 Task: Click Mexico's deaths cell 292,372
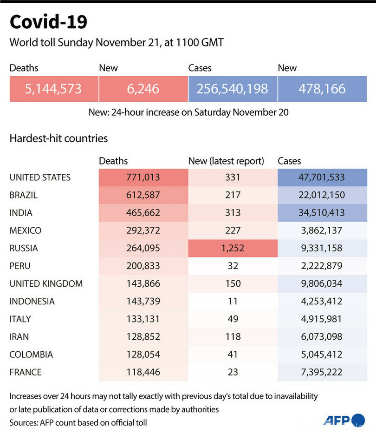pyautogui.click(x=143, y=230)
